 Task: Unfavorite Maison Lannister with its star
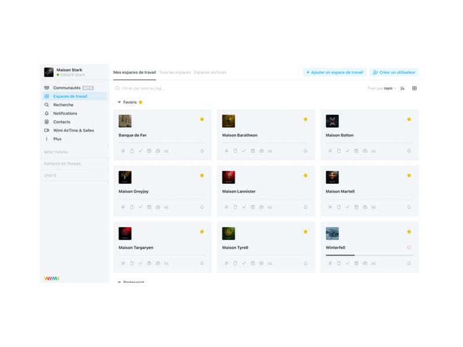[x=306, y=175]
